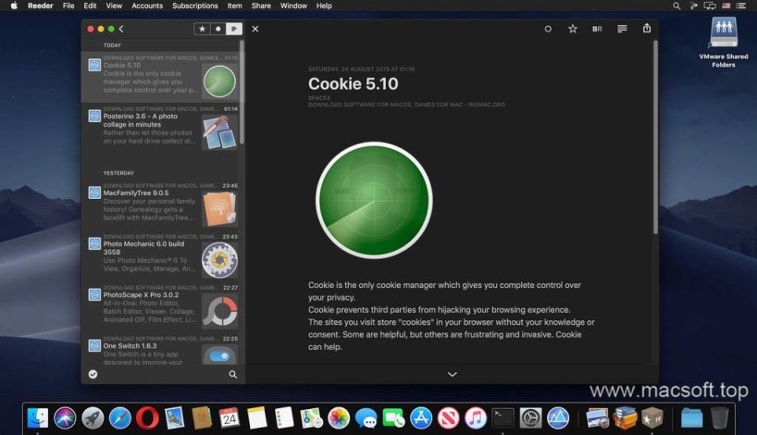Show only unread items filter
The height and width of the screenshot is (435, 757).
(x=218, y=29)
